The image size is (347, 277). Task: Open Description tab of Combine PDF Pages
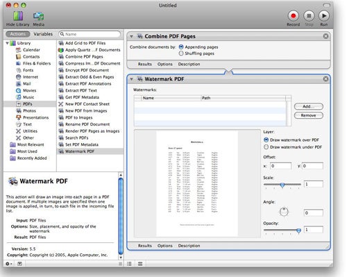(x=189, y=64)
